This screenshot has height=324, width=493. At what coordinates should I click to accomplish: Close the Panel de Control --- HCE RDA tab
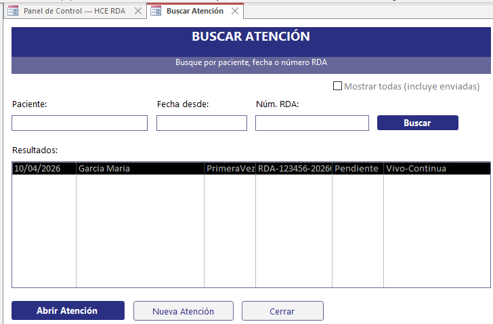pos(138,12)
